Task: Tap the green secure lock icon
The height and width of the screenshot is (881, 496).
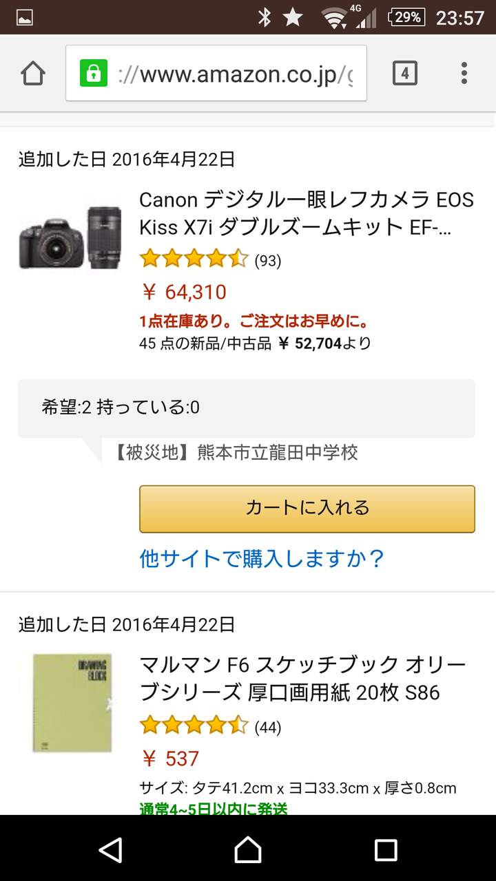Action: (93, 73)
